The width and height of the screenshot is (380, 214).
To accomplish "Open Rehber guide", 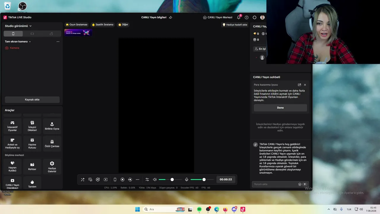I will tap(32, 166).
